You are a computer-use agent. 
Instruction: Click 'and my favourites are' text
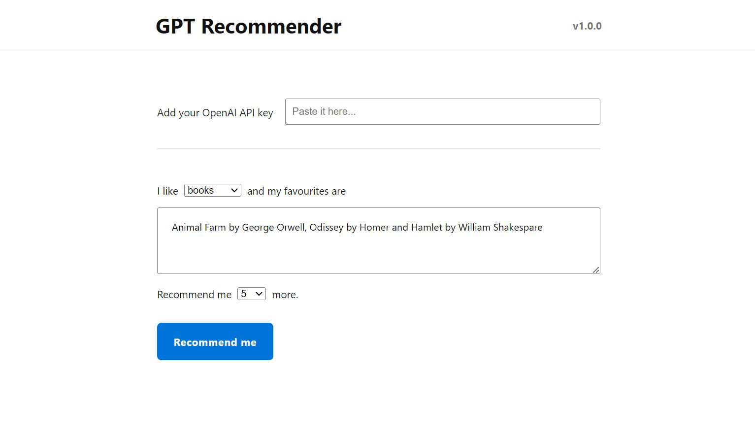[296, 191]
